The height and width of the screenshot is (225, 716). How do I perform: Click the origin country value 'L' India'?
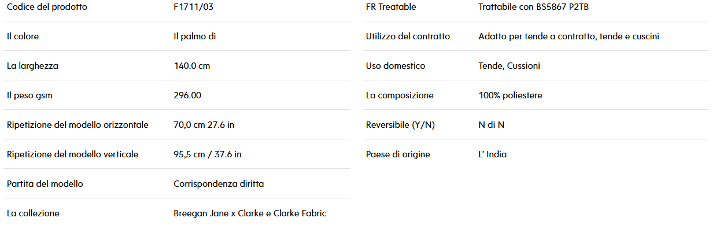(x=493, y=154)
